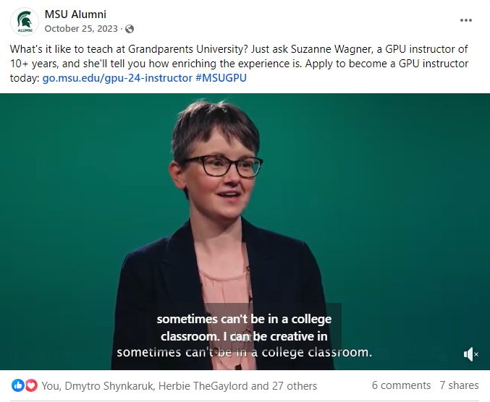Screen dimensions: 490x402
Task: Show the 7 shares
Action: [x=459, y=385]
